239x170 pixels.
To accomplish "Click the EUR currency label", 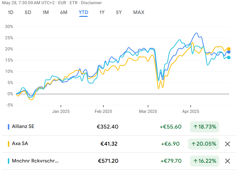I will pyautogui.click(x=62, y=3).
